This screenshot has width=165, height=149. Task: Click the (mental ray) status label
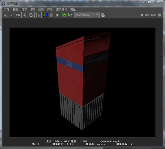[x=109, y=141]
